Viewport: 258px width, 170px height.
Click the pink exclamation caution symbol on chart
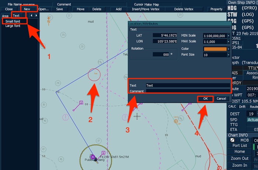click(65, 117)
